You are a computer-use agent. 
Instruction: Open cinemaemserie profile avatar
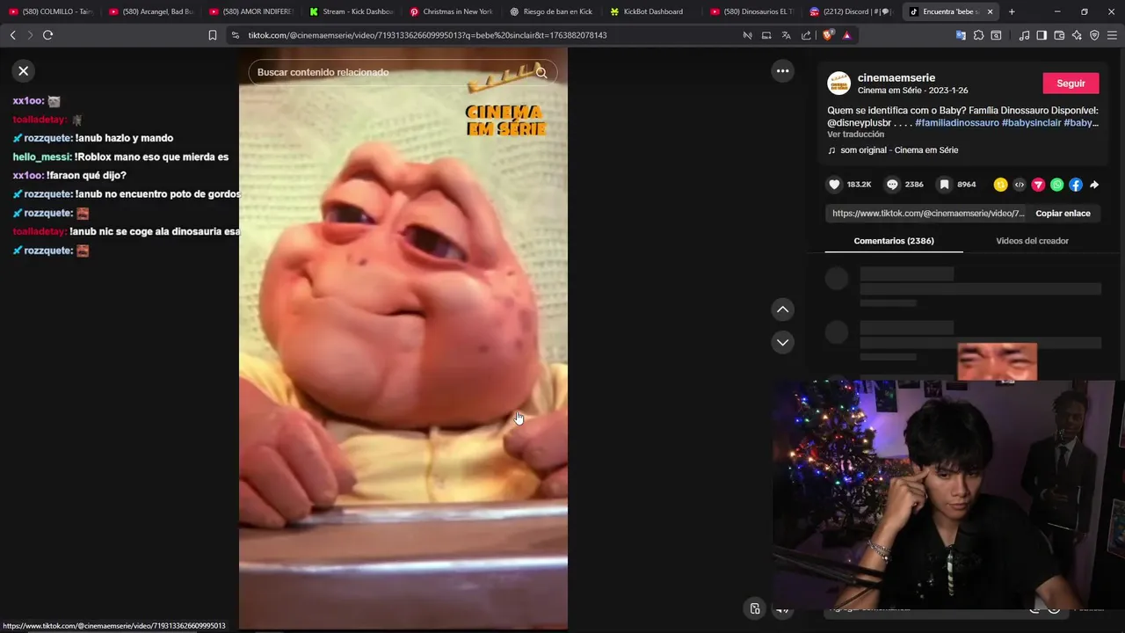point(839,84)
